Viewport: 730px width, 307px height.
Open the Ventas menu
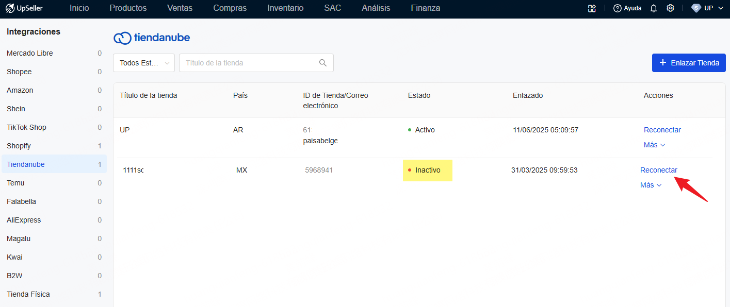coord(180,8)
